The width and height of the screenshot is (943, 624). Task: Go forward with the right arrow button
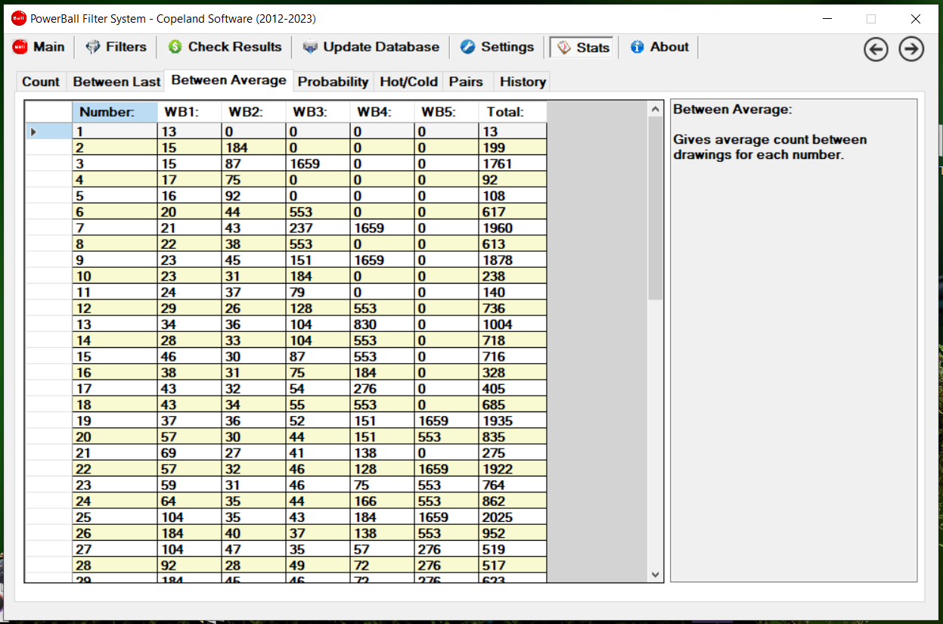pos(911,49)
